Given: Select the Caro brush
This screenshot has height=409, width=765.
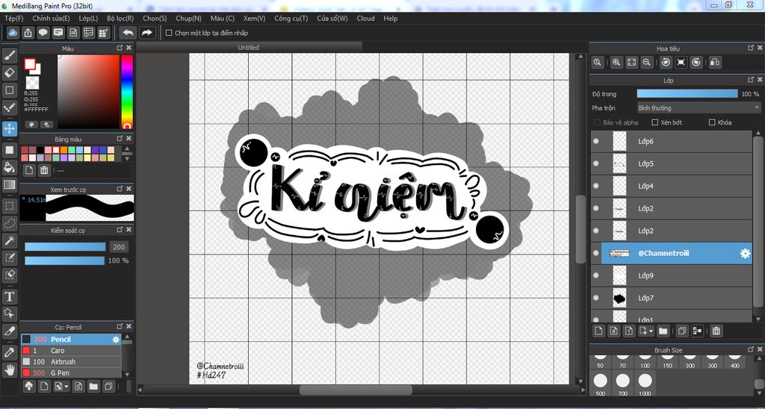Looking at the screenshot, I should coord(71,351).
